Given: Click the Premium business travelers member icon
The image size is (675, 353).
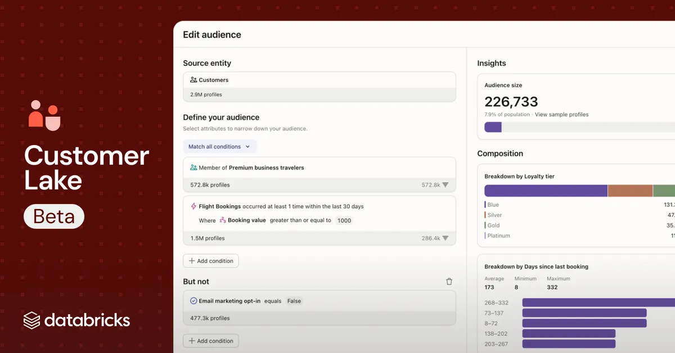Looking at the screenshot, I should 193,168.
